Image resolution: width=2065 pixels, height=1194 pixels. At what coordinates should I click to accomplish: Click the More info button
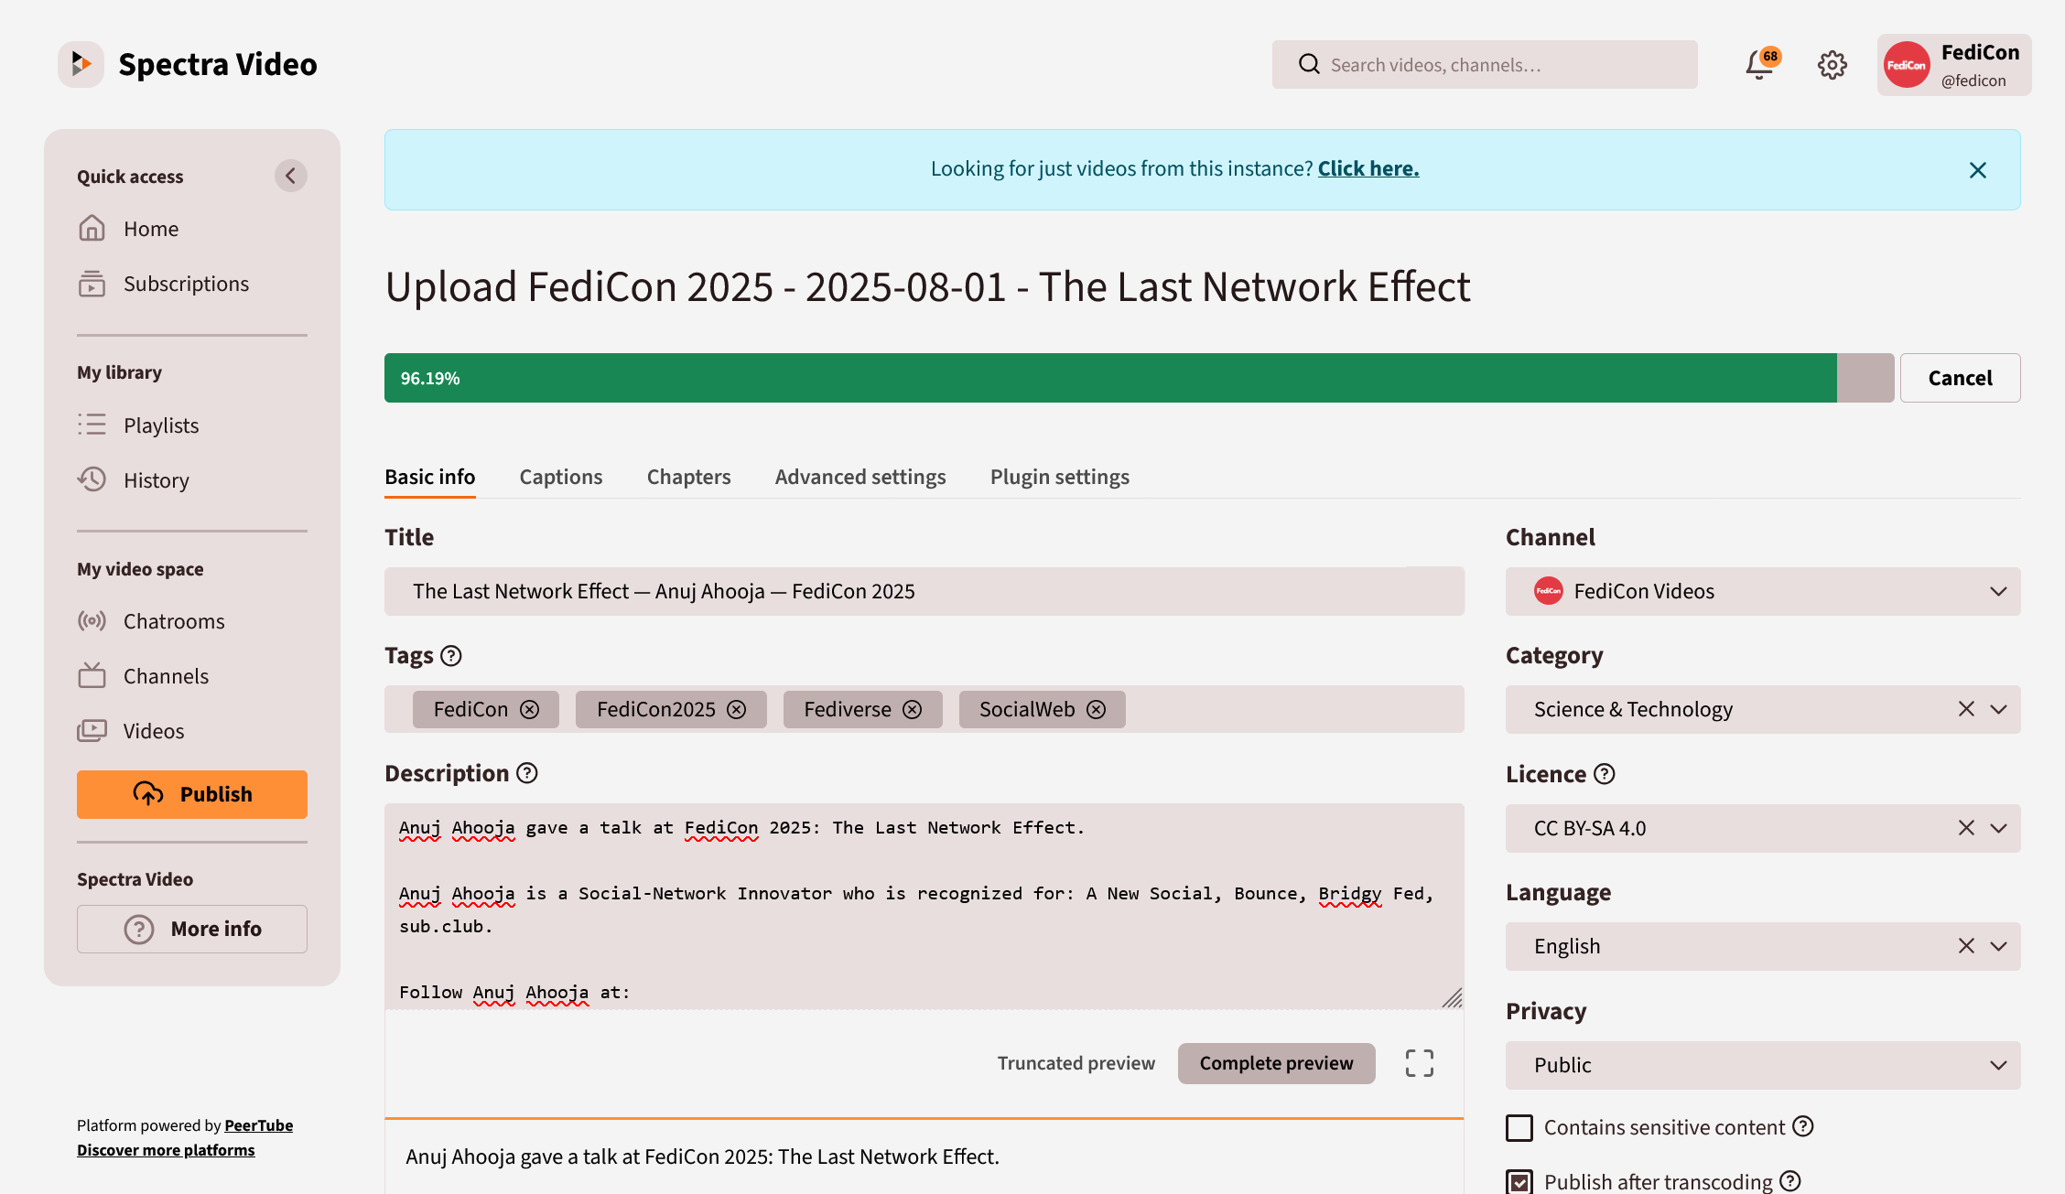tap(192, 929)
